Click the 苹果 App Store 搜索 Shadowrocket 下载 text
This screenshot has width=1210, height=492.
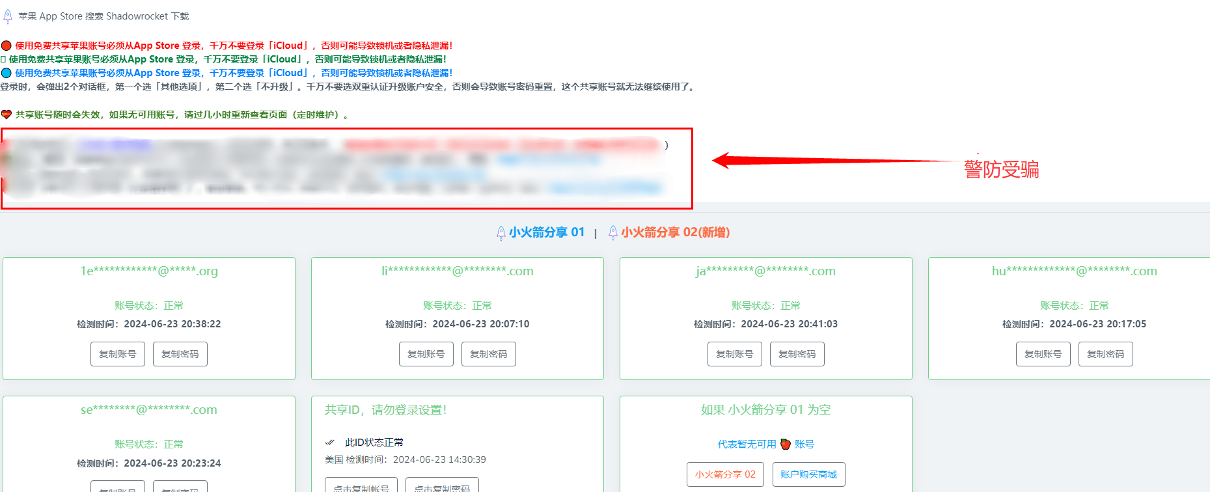point(103,16)
